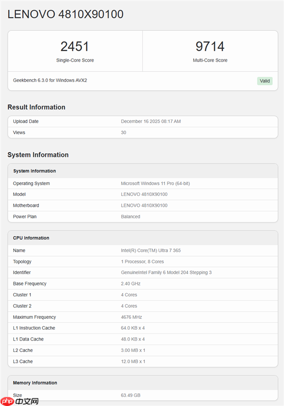
Task: Click the System Information table header
Action: (35, 171)
